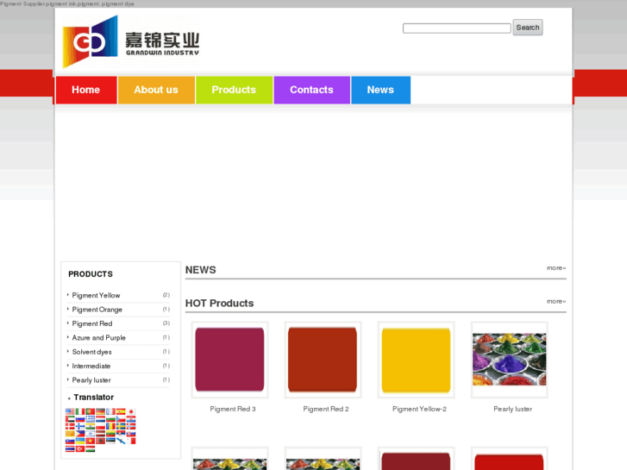Choose the French flag in Translator

click(x=110, y=411)
